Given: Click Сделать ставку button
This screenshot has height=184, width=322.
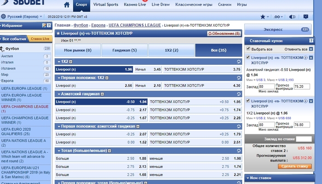Looking at the screenshot, I should click(295, 167).
